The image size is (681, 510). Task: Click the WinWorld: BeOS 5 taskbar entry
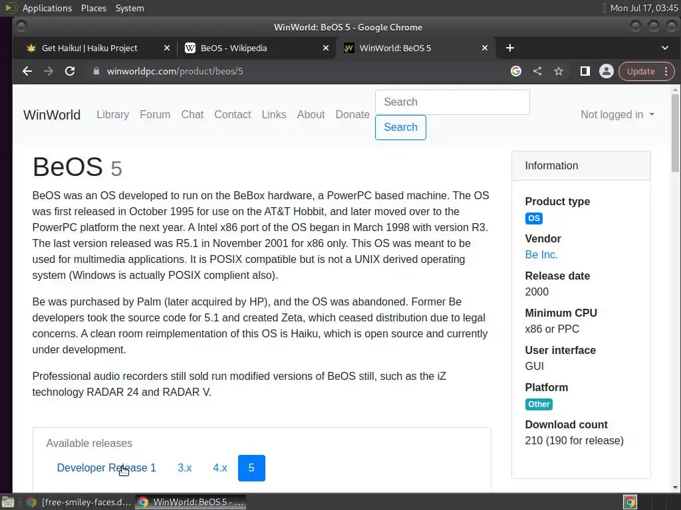click(x=190, y=502)
